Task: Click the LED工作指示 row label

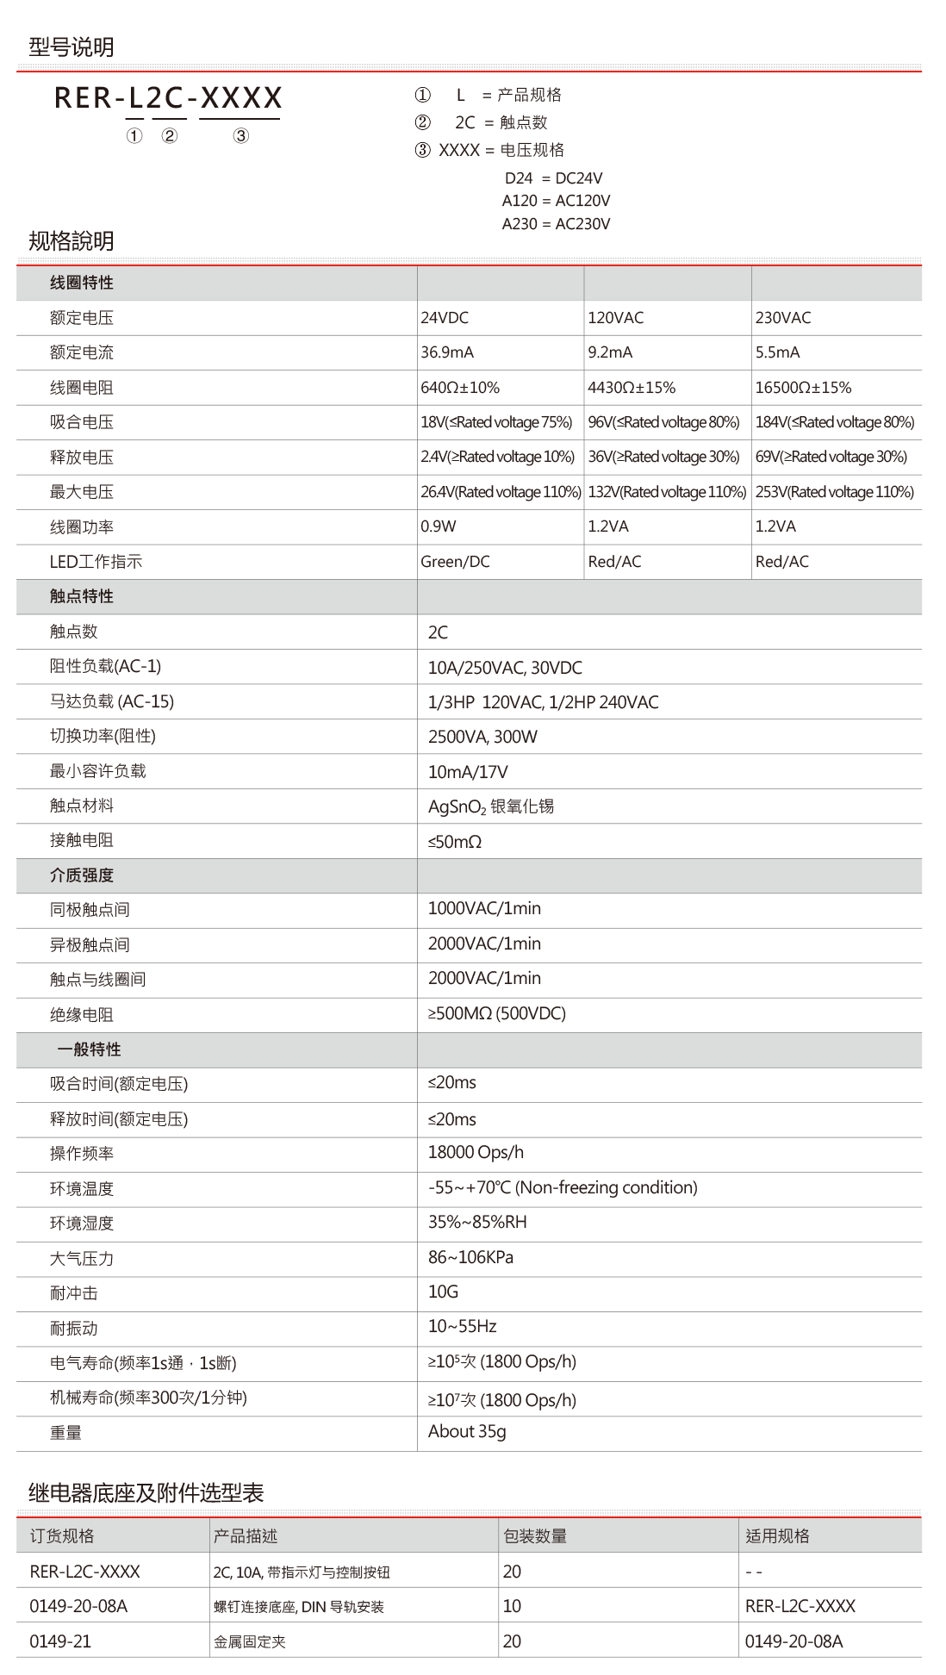Action: coord(96,562)
